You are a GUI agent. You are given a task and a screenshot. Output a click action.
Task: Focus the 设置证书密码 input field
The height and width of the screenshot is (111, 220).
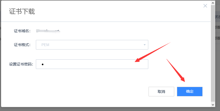coord(92,64)
